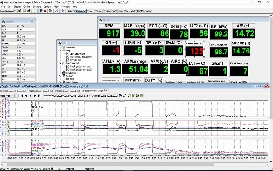The width and height of the screenshot is (273, 171).
Task: Click the upload arrow icon in toolbar
Action: click(35, 11)
